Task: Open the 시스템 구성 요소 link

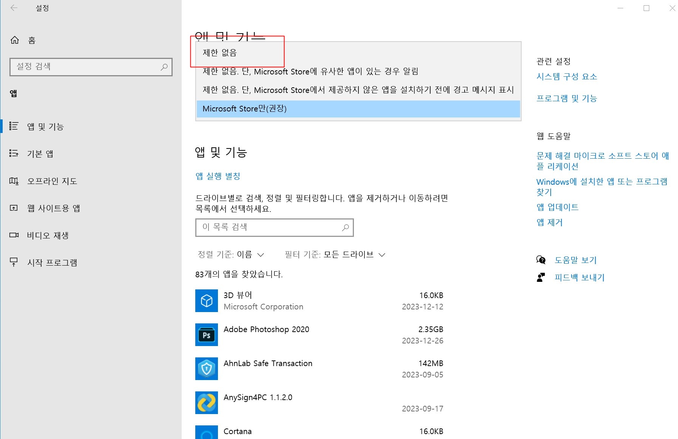Action: [567, 77]
